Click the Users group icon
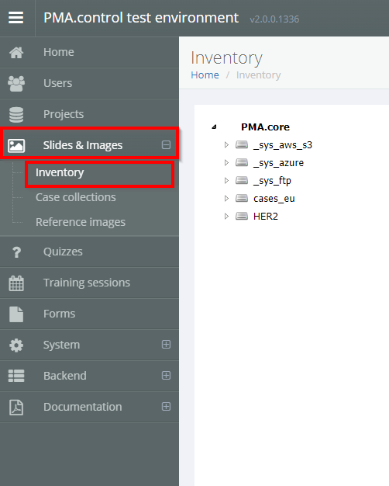 (x=16, y=83)
